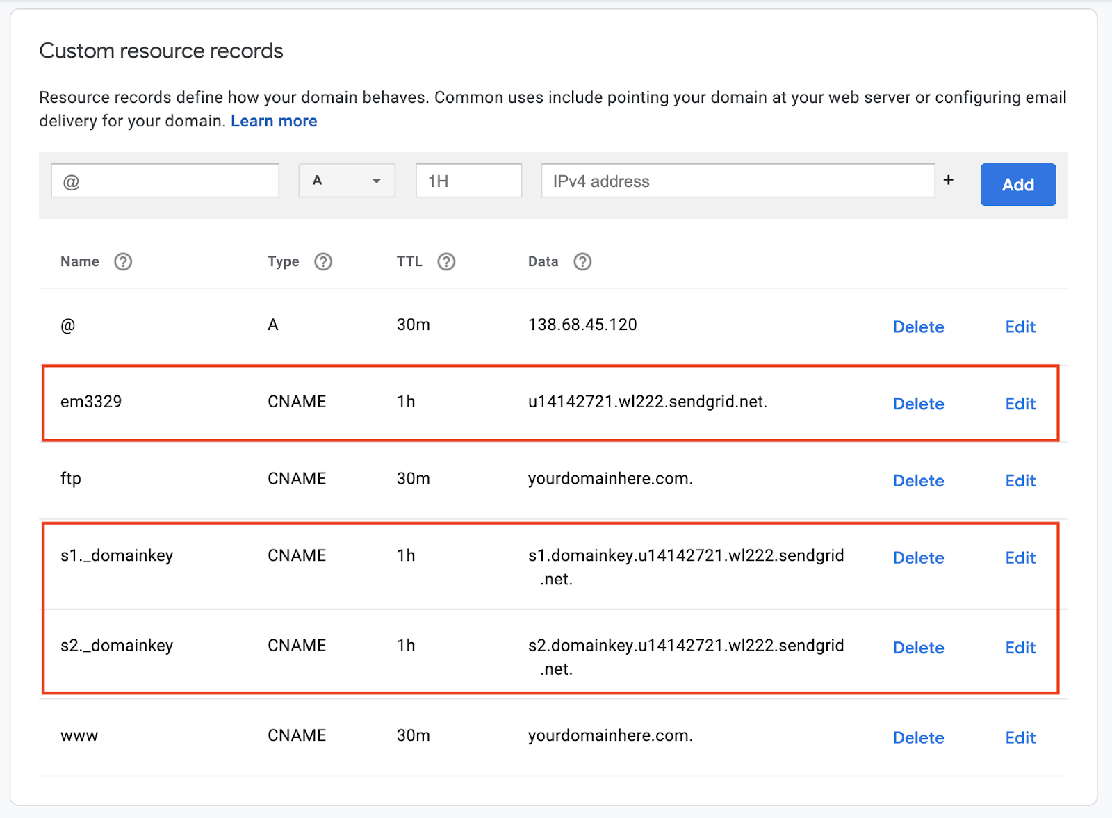Edit the em3329 CNAME record
Screen dimensions: 1112x818
pos(1020,404)
